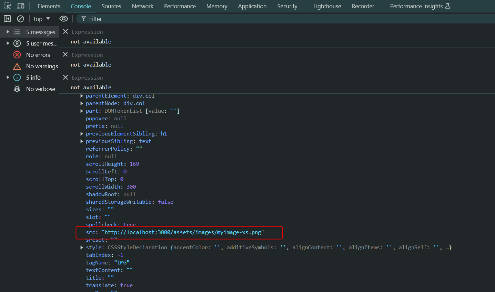Open the Lighthouse tab

tap(327, 6)
